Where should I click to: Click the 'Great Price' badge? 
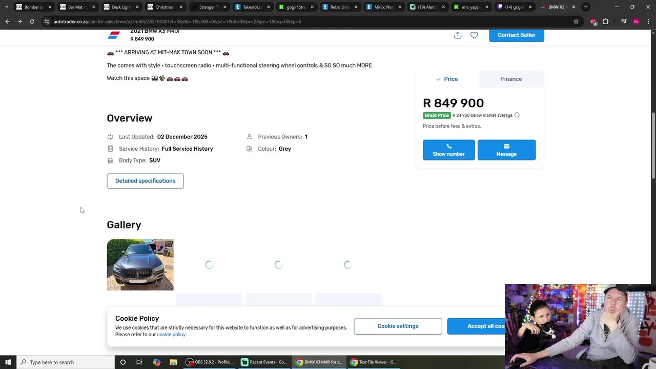[437, 115]
